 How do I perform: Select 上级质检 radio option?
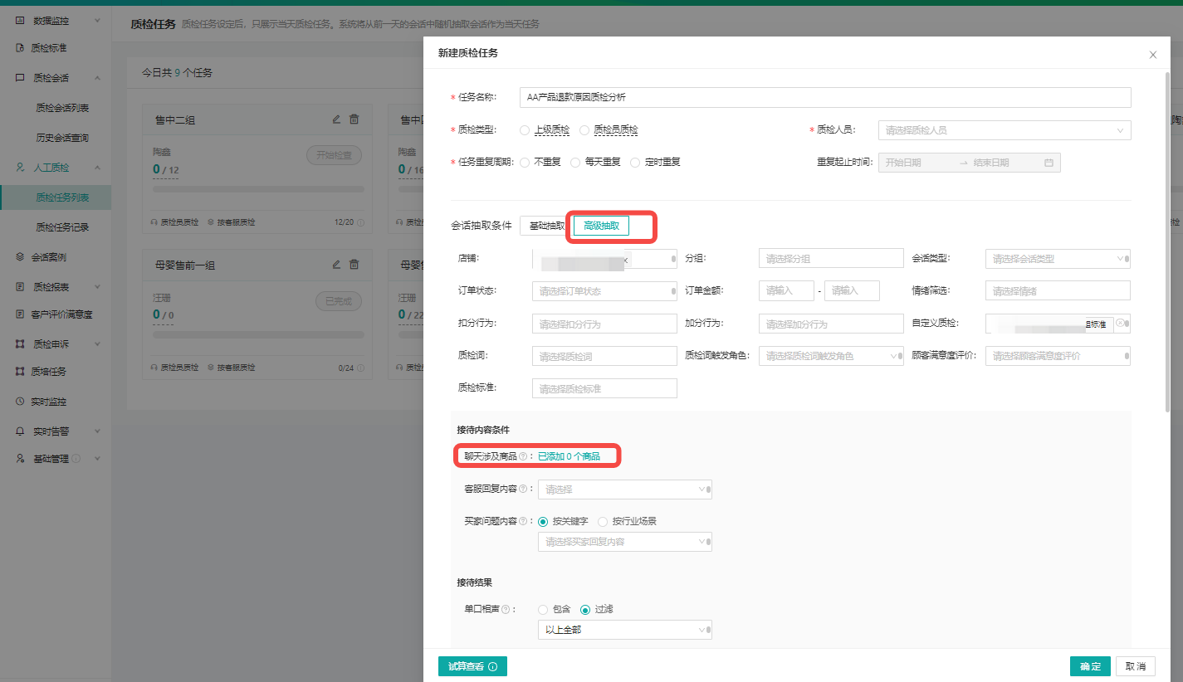(525, 130)
